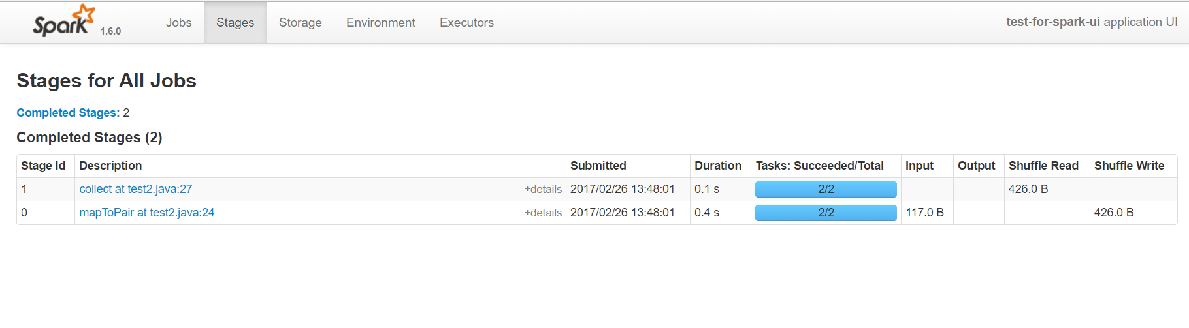This screenshot has height=328, width=1189.
Task: Open collect at test2.java:27 stage
Action: [x=136, y=189]
